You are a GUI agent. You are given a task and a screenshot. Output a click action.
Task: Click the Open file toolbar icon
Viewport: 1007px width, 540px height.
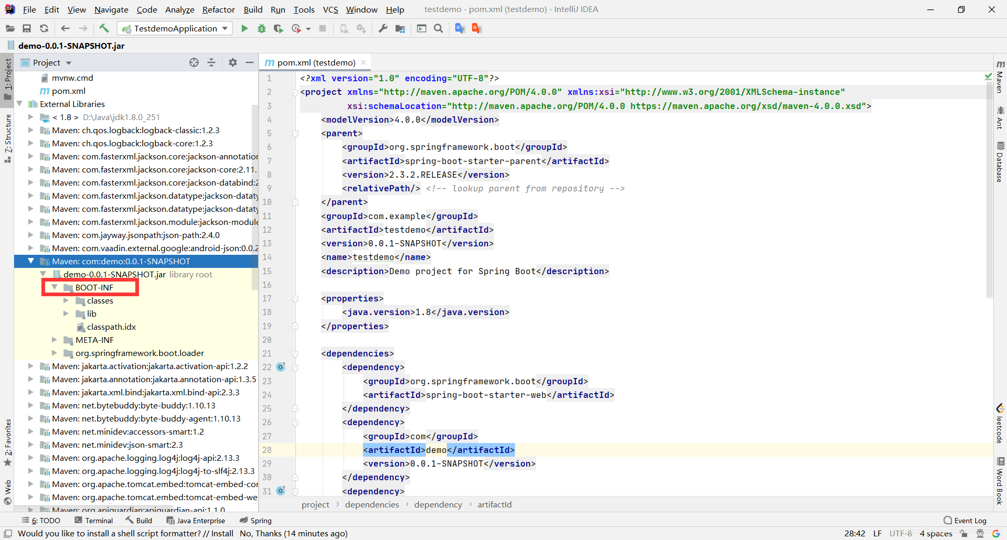tap(10, 29)
